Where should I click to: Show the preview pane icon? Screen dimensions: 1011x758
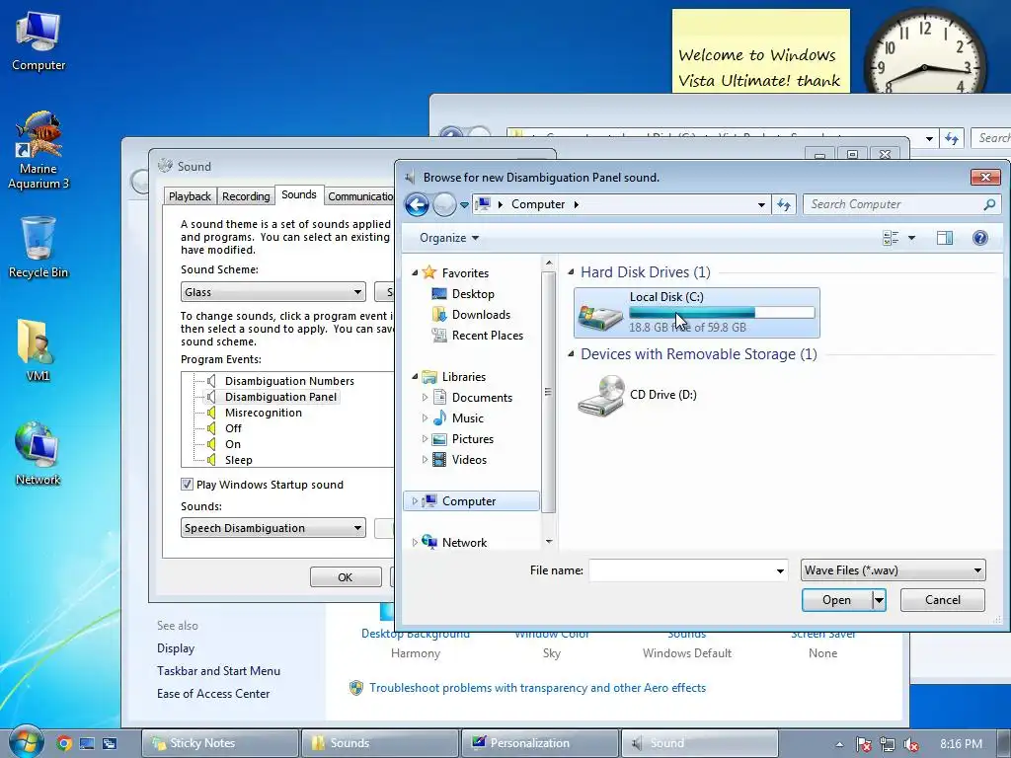click(x=945, y=238)
